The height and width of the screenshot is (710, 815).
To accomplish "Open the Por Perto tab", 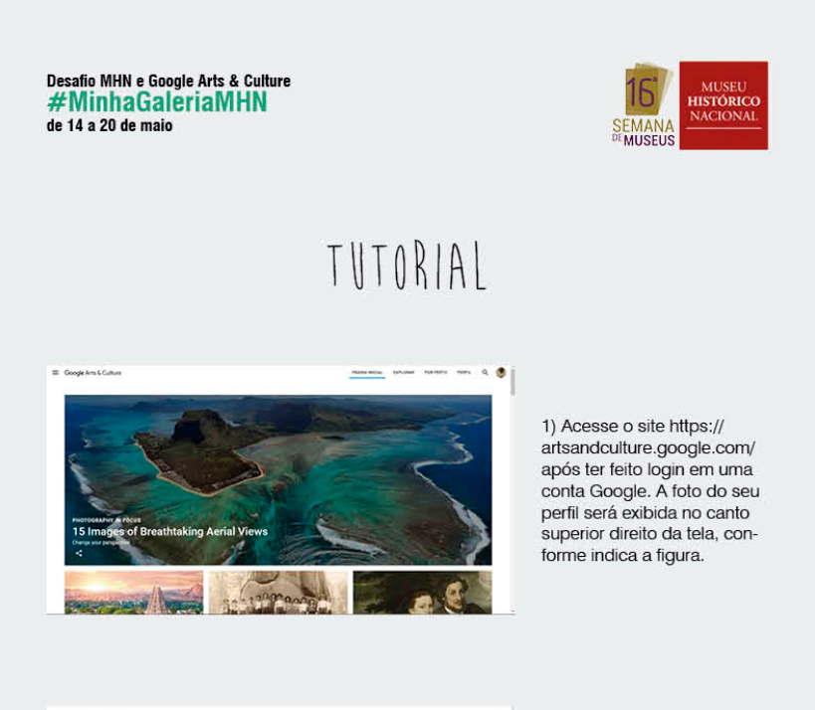I will click(435, 373).
